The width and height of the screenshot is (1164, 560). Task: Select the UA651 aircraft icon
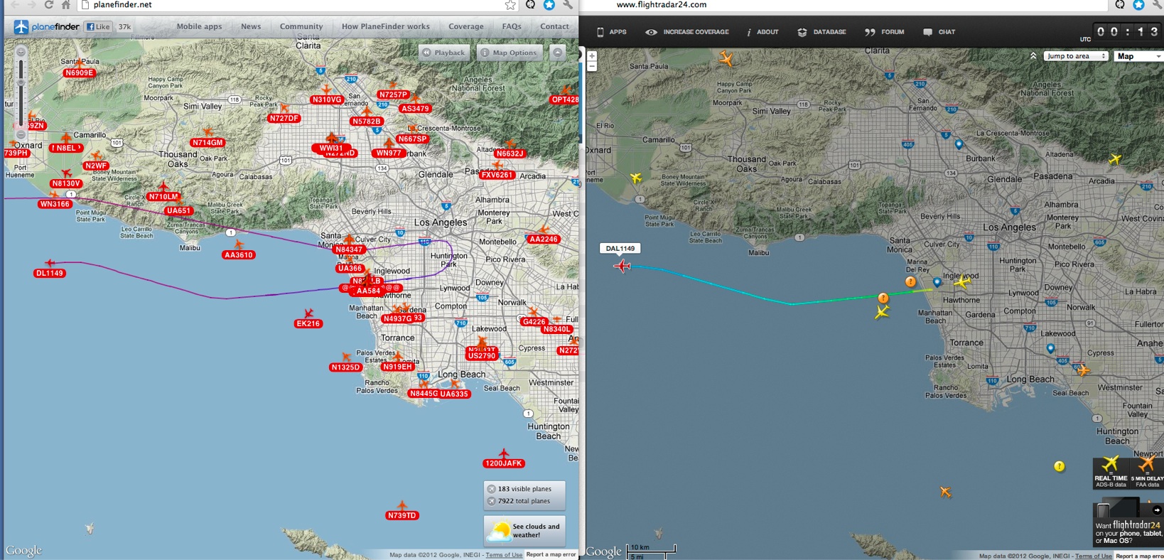[179, 201]
